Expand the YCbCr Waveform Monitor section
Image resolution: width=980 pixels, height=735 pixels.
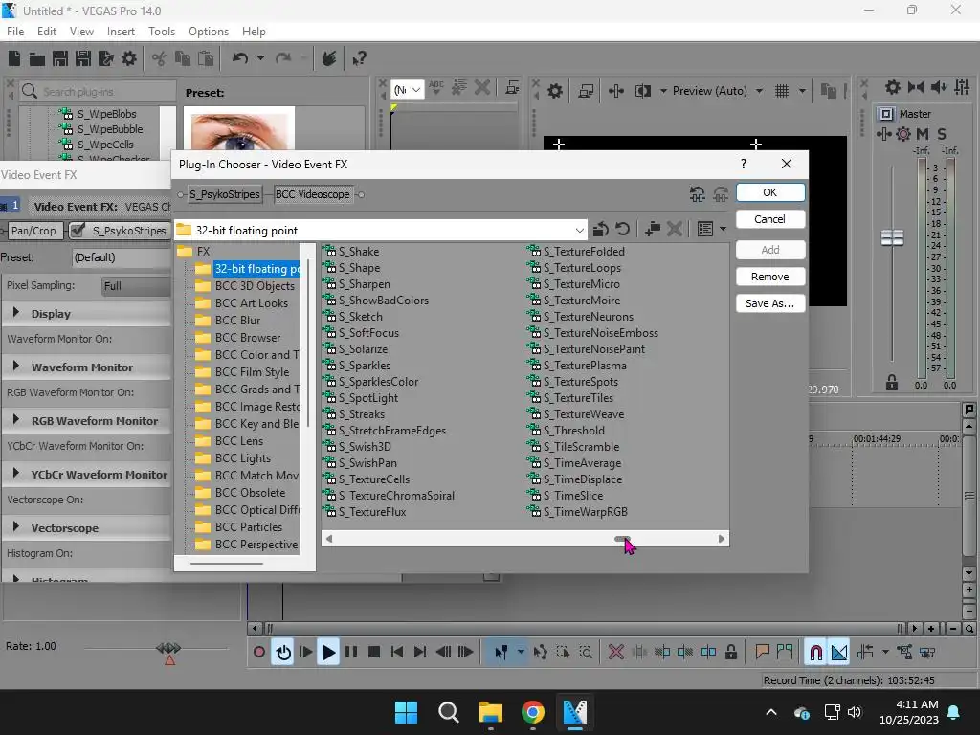[16, 473]
